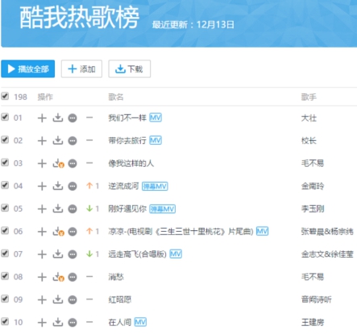Uncheck the checkbox for song 08
The image size is (357, 334).
click(5, 276)
